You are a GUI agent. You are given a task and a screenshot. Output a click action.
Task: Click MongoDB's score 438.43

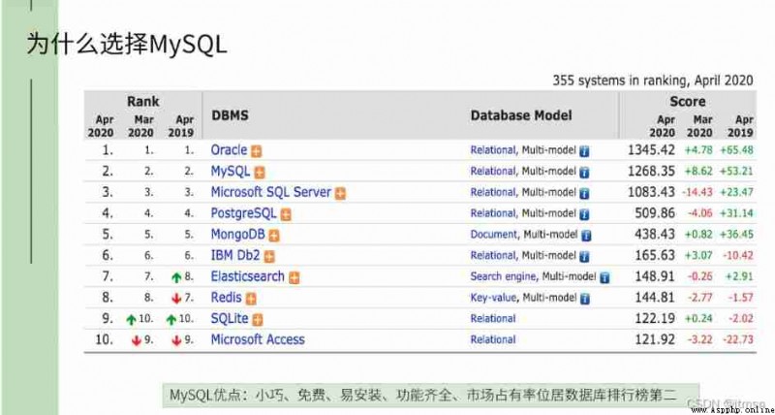click(x=655, y=235)
